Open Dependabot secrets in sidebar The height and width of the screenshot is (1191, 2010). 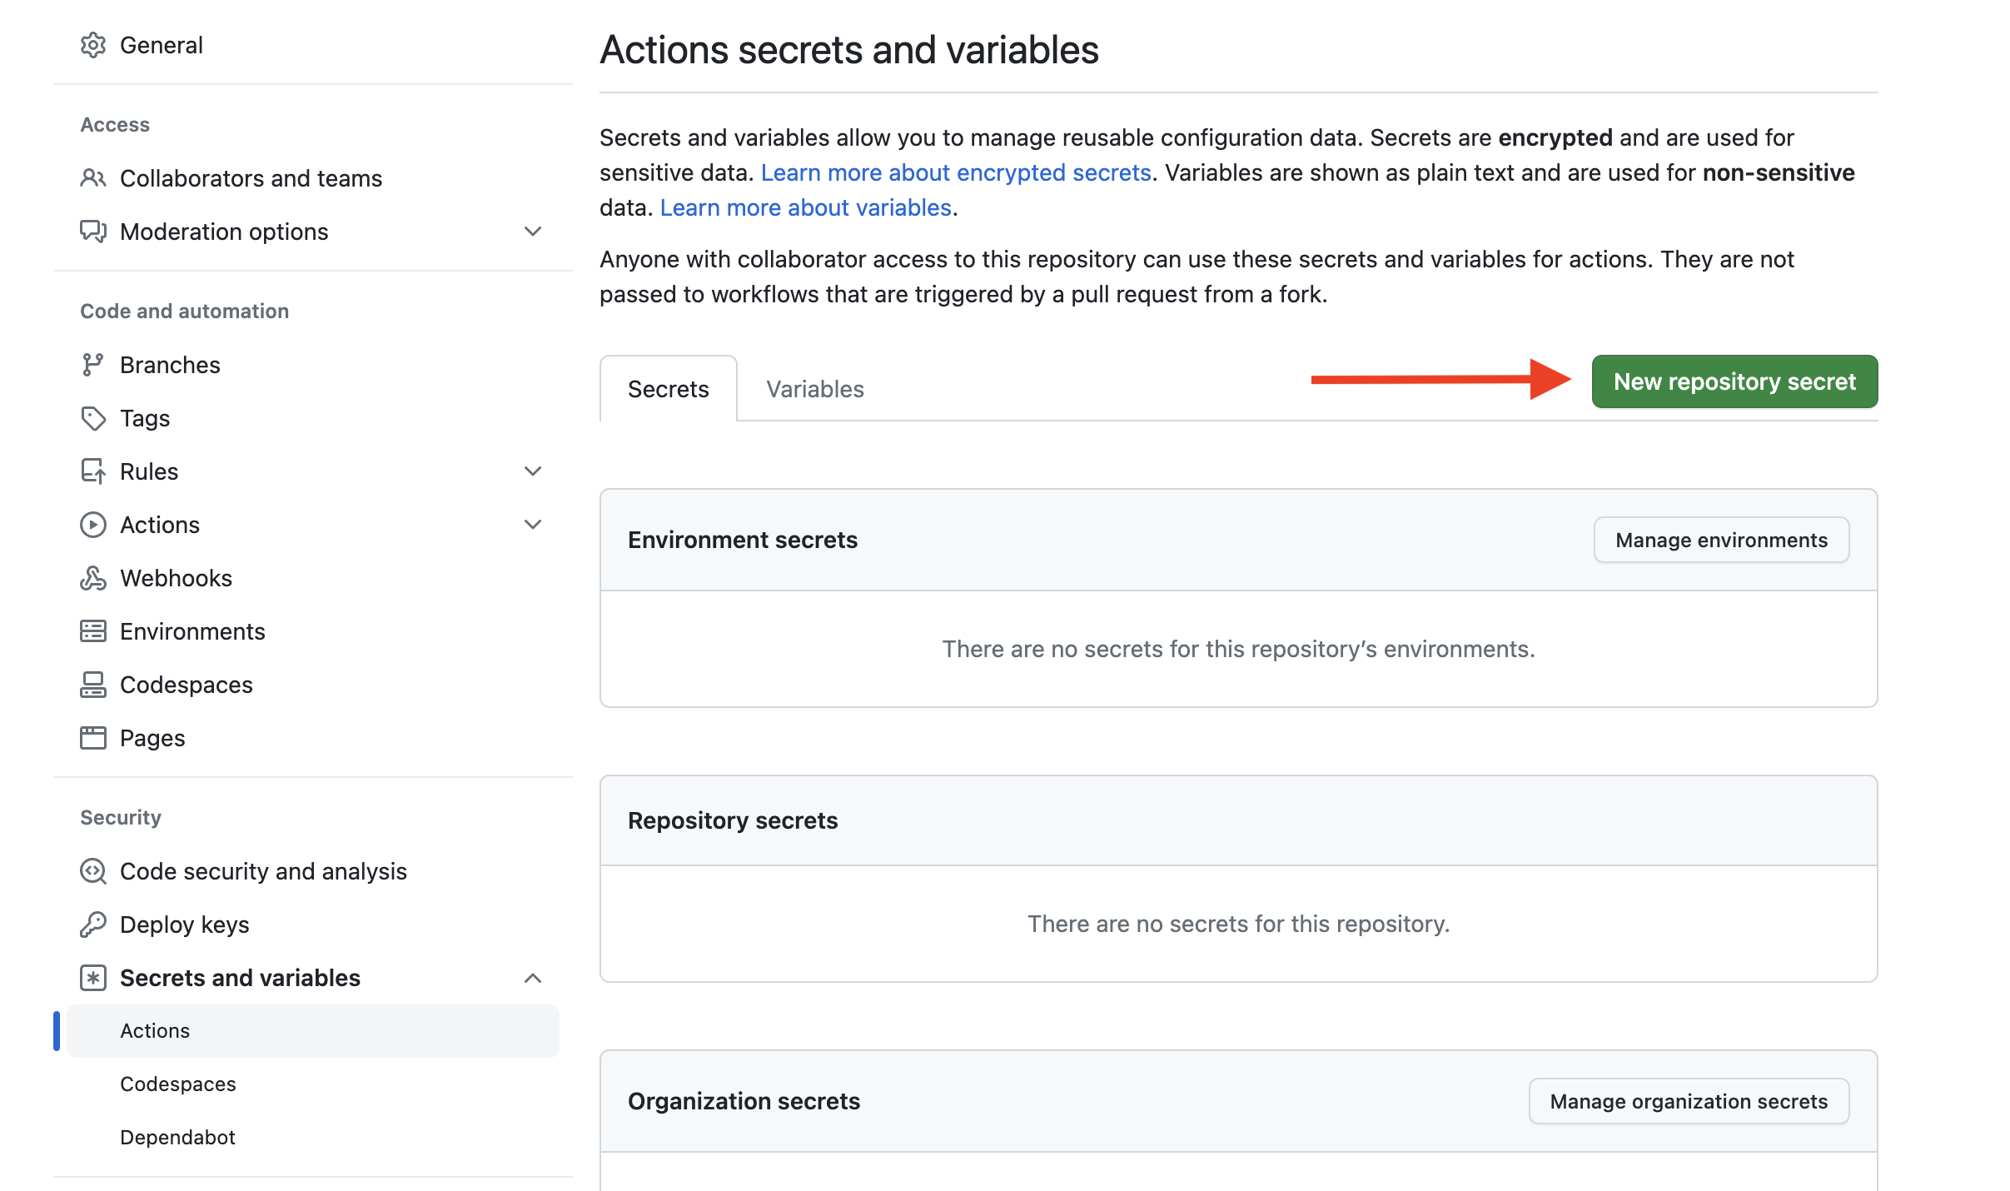[177, 1138]
